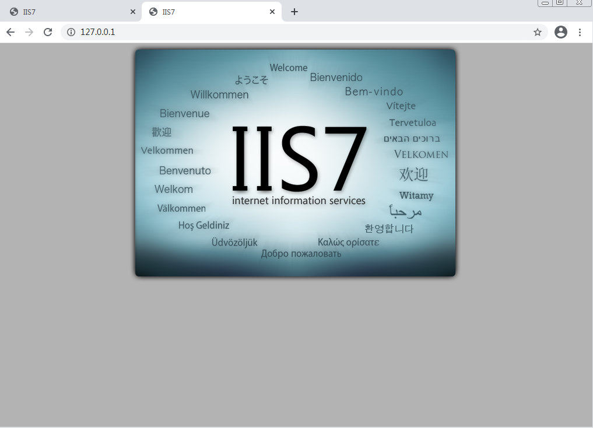Minimize the browser window
Screen dimensions: 593x428
[545, 2]
